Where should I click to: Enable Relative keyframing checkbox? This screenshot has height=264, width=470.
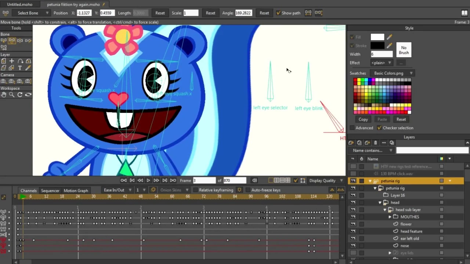tap(196, 190)
